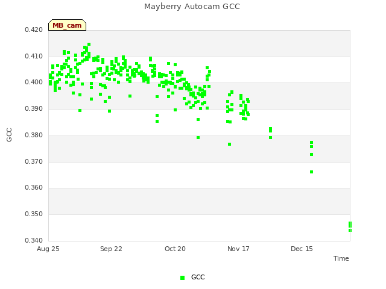Click the Time axis title
Image resolution: width=386 pixels, height=289 pixels.
[x=341, y=258]
